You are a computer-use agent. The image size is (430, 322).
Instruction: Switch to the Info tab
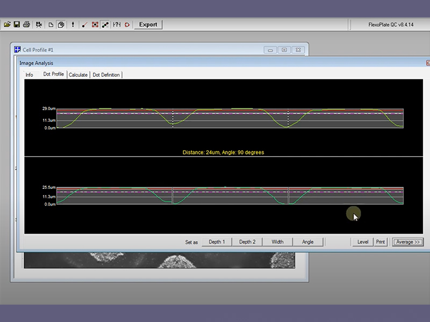point(30,75)
